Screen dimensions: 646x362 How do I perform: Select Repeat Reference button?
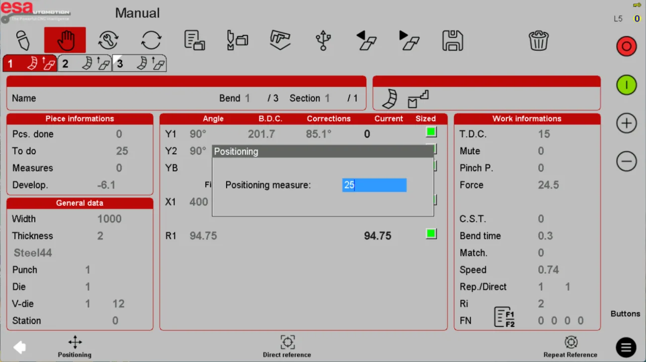570,347
